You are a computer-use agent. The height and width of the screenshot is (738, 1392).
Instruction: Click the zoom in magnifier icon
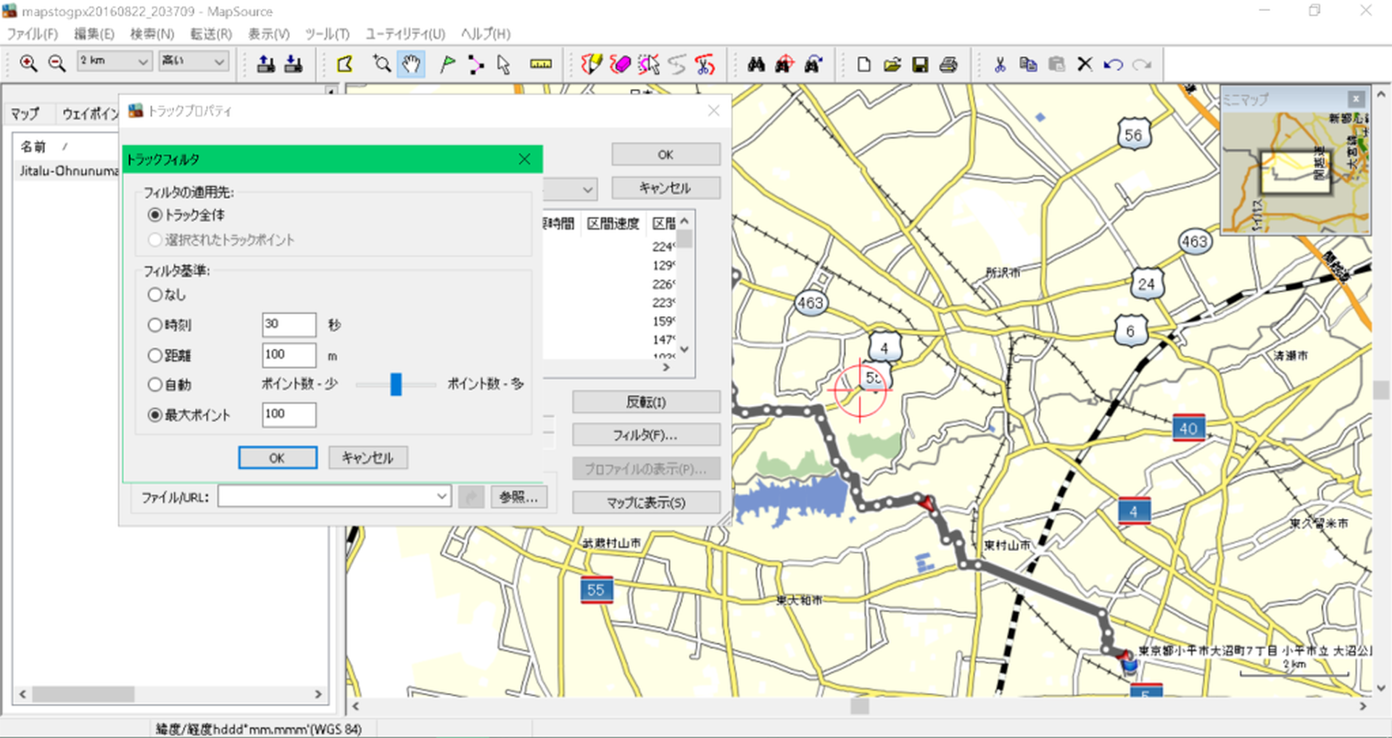(28, 64)
